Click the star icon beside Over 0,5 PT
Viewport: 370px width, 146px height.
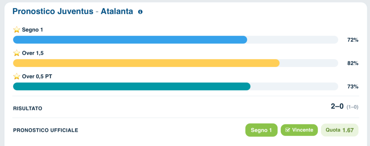click(x=17, y=76)
